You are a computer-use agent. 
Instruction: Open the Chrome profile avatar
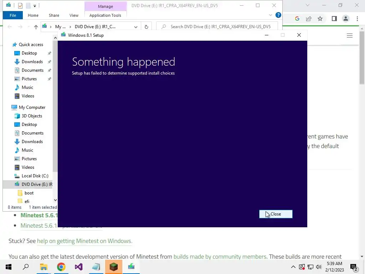[346, 19]
